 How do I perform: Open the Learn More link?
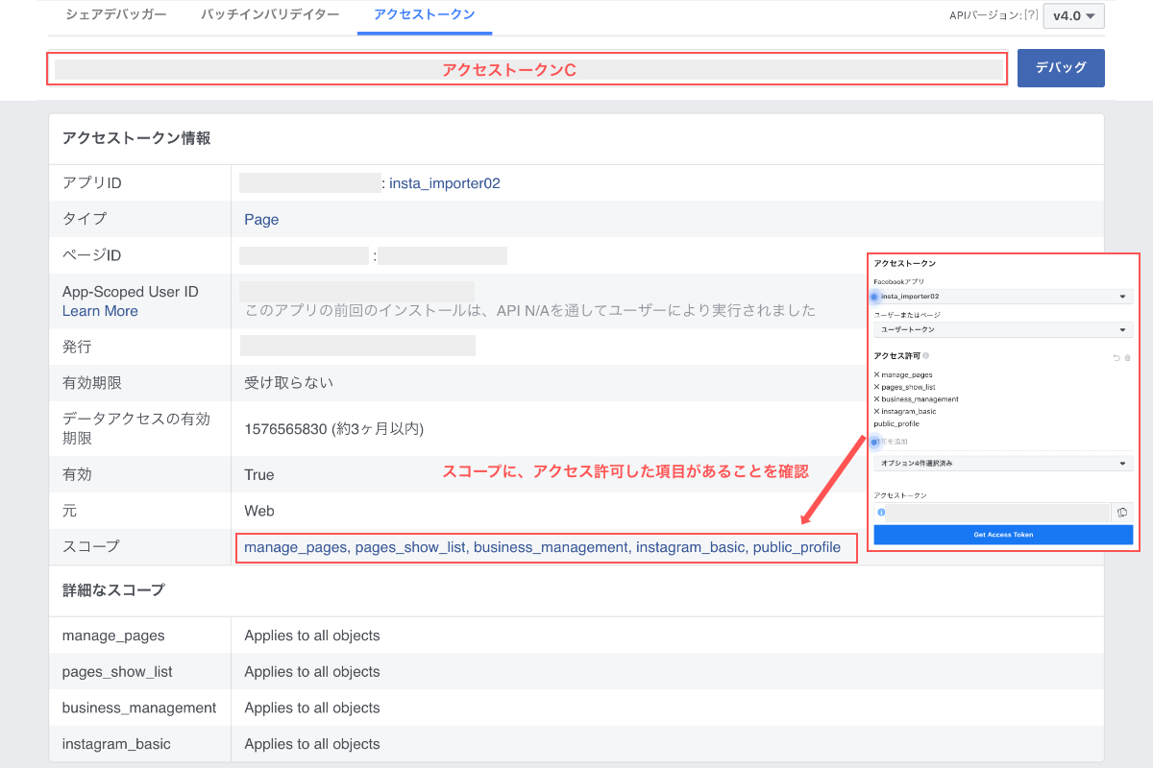100,311
